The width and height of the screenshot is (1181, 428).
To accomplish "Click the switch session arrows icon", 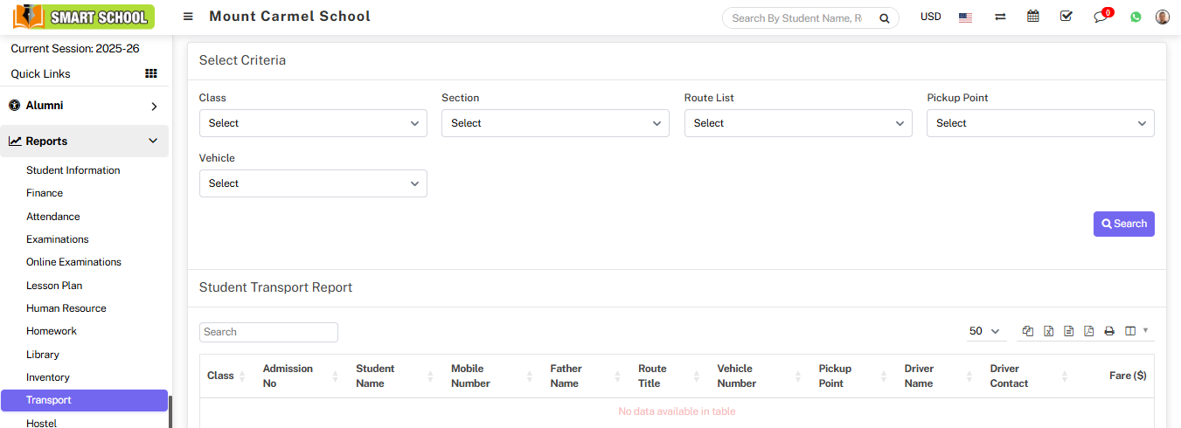I will pyautogui.click(x=1000, y=17).
